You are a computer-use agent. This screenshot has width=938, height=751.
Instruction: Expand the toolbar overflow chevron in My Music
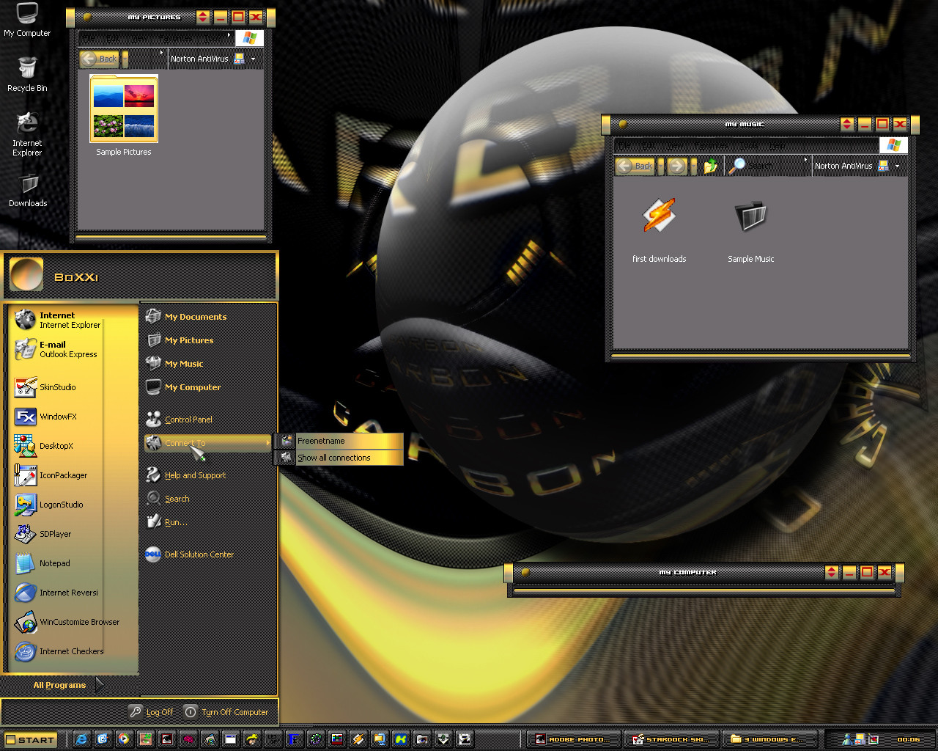tap(805, 159)
